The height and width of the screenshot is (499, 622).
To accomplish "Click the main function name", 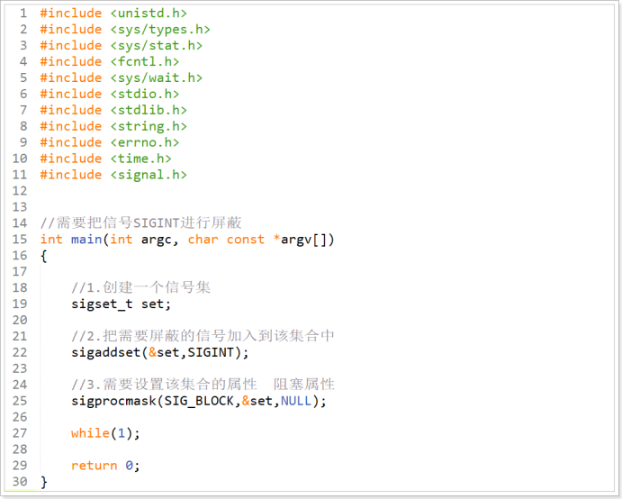I will [x=86, y=240].
